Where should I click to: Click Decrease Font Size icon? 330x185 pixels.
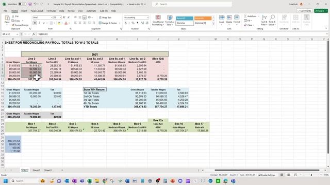pos(69,17)
